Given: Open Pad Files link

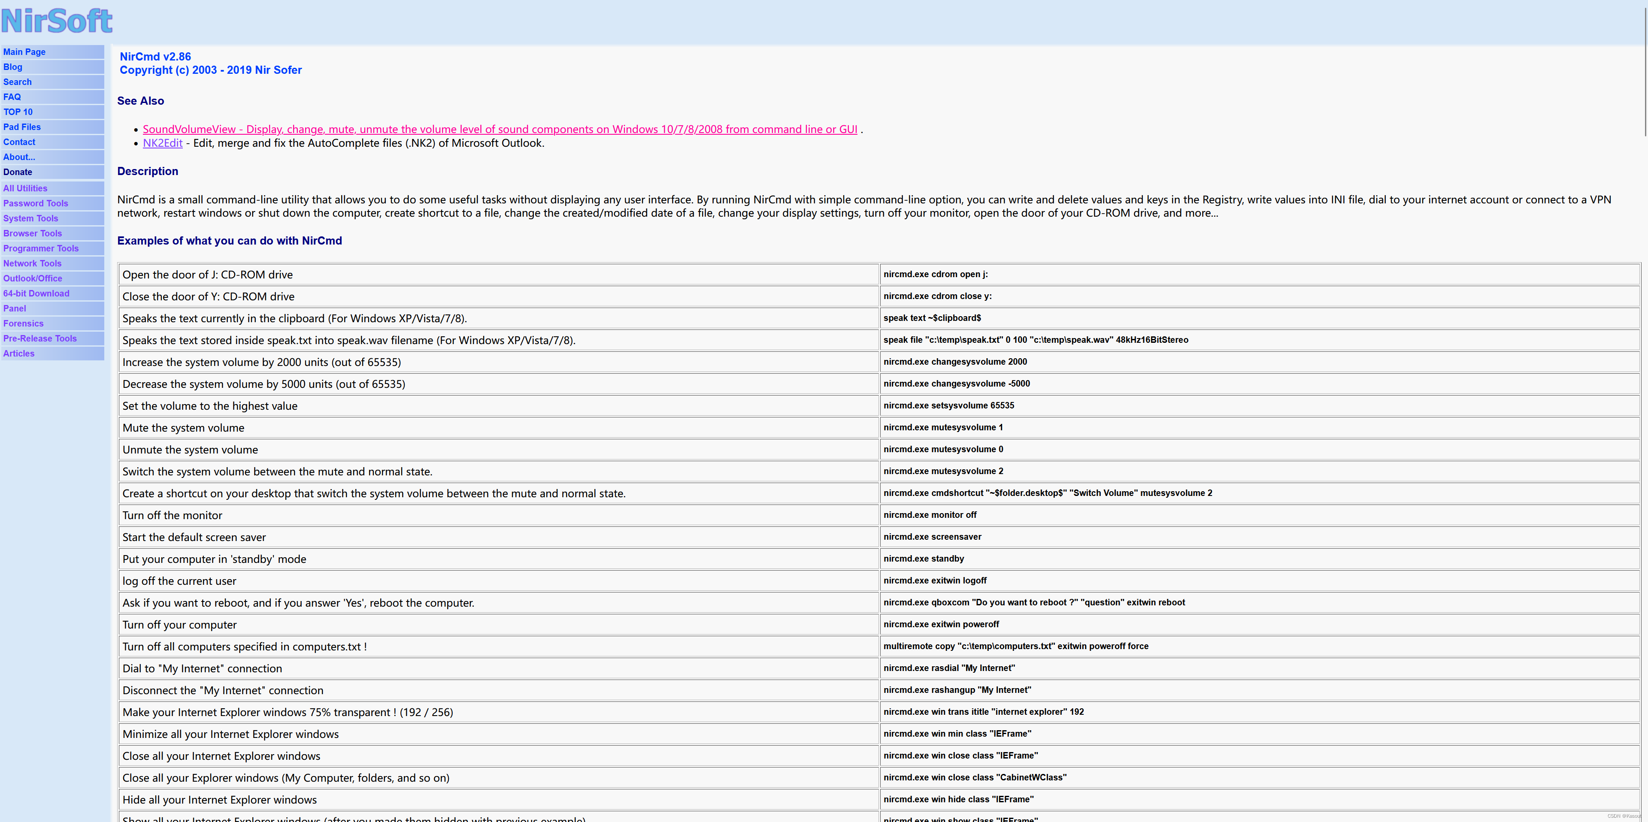Looking at the screenshot, I should [22, 127].
